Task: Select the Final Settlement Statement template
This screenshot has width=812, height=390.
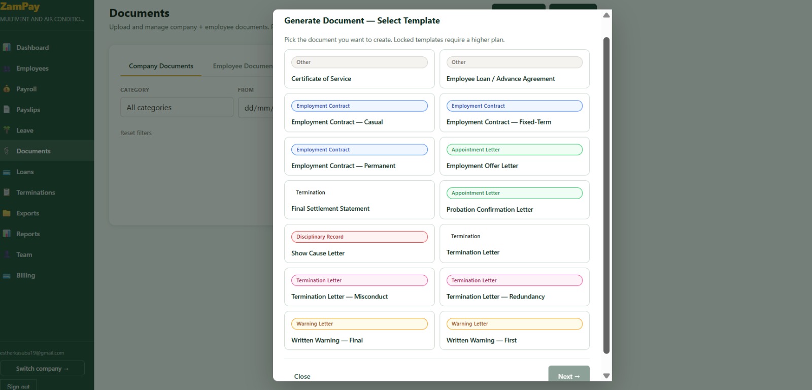Action: pyautogui.click(x=359, y=200)
